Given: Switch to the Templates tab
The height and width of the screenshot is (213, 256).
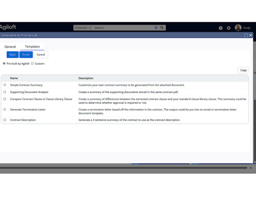Looking at the screenshot, I should tap(32, 47).
